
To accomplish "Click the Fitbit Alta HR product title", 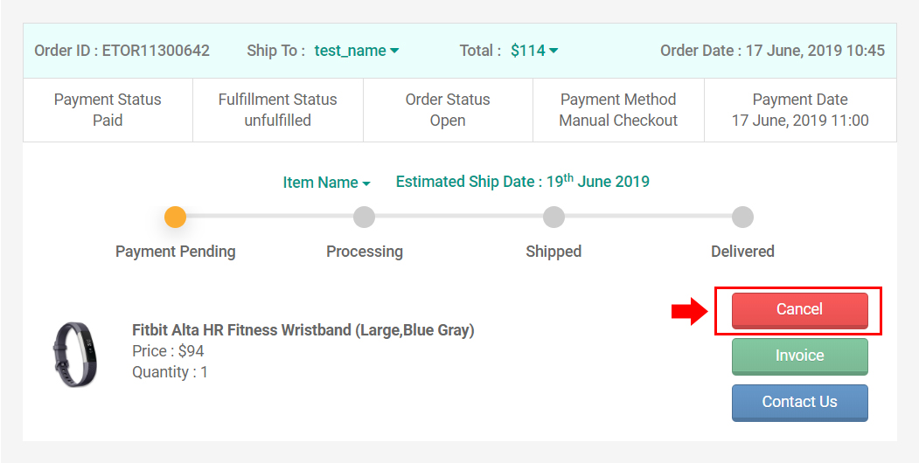I will point(303,330).
